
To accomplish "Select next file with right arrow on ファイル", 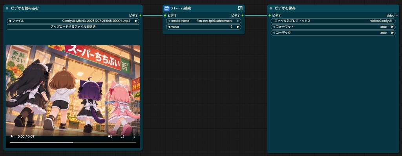I will pyautogui.click(x=136, y=21).
